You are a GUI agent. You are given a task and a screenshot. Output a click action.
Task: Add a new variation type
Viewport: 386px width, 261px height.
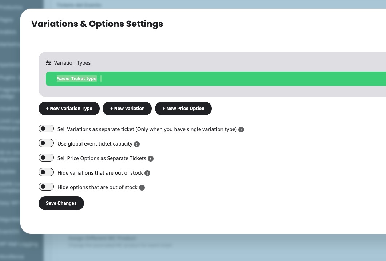point(69,109)
